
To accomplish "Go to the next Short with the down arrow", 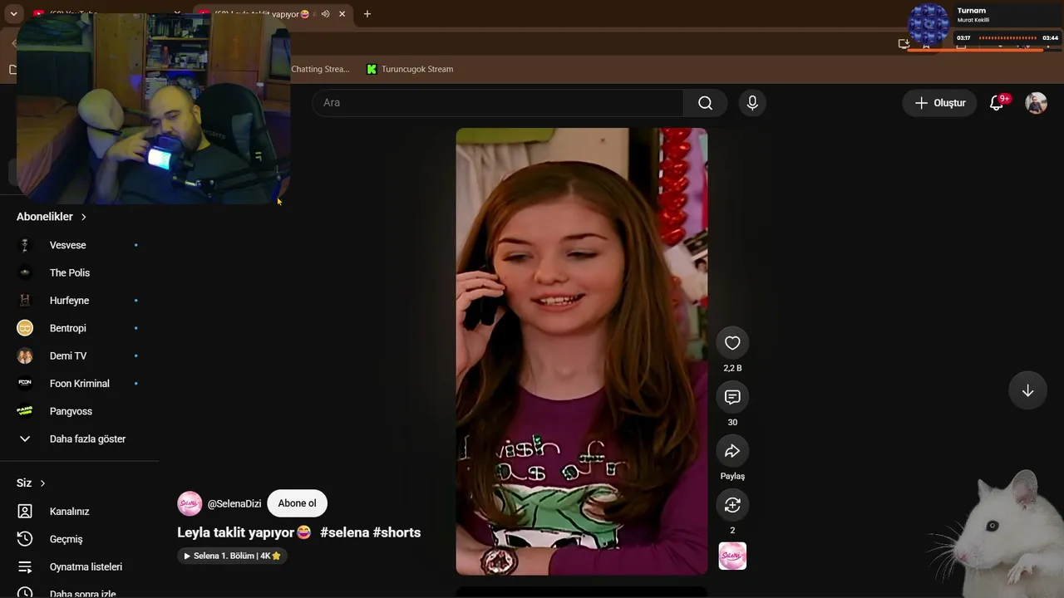I will point(1027,391).
